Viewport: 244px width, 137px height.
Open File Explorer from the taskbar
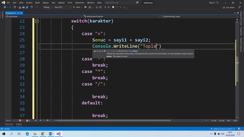tap(35, 134)
